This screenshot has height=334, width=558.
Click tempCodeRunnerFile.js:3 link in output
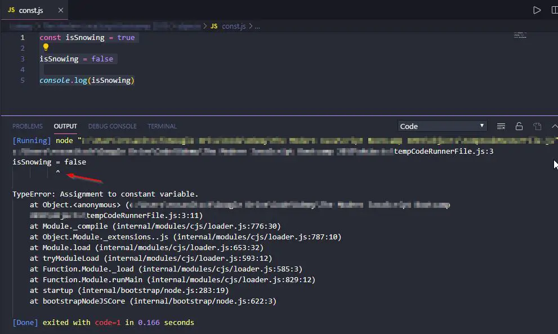click(443, 152)
